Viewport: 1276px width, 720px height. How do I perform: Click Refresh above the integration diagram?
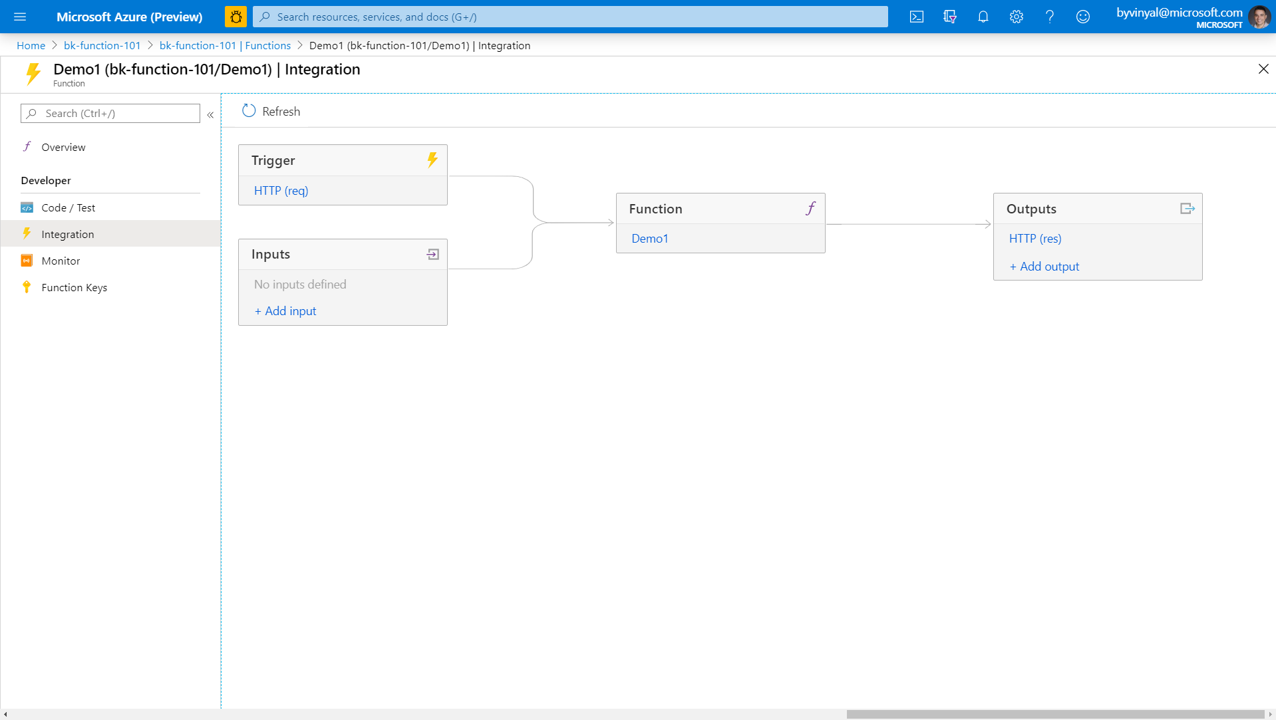[270, 111]
